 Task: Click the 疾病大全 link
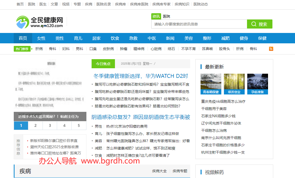point(159,171)
